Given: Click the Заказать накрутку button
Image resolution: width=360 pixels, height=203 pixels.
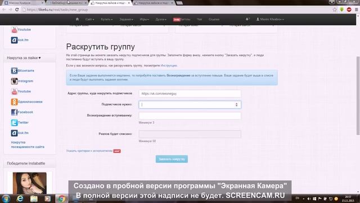Looking at the screenshot, I should point(172,159).
